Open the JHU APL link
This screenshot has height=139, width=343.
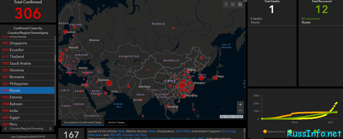(115, 135)
